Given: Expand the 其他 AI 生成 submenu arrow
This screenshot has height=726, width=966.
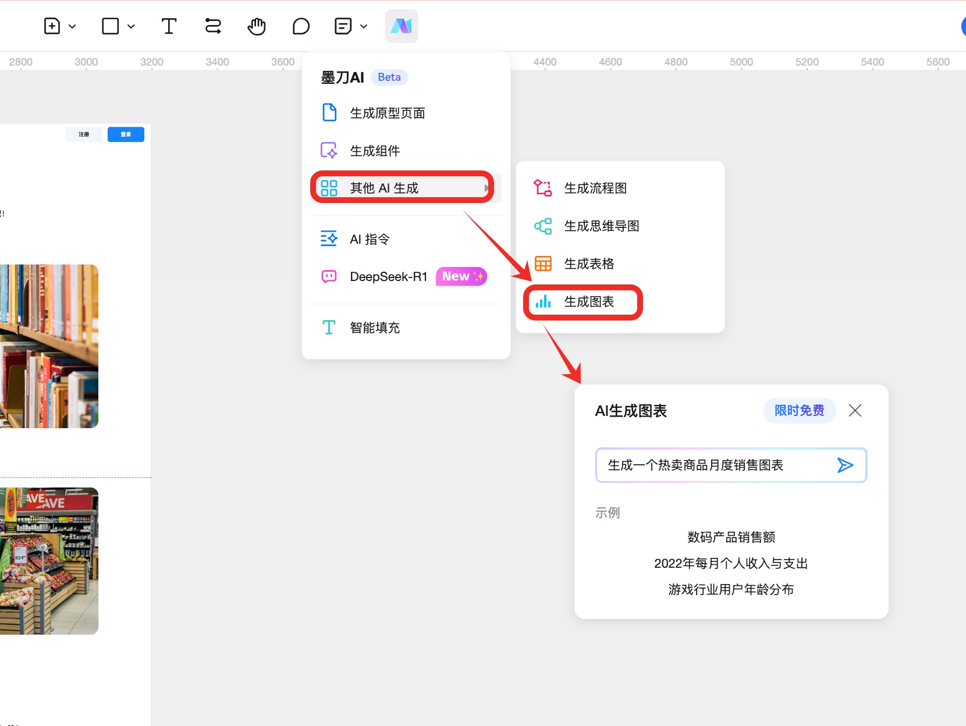Looking at the screenshot, I should pyautogui.click(x=486, y=188).
